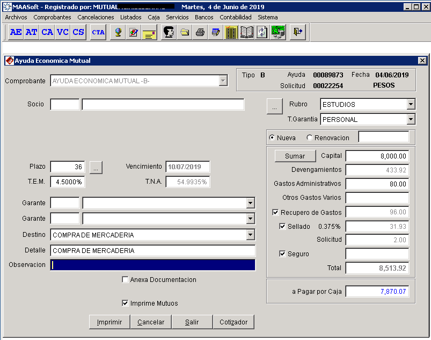Click the CA toolbar icon
431x340 pixels.
[47, 32]
